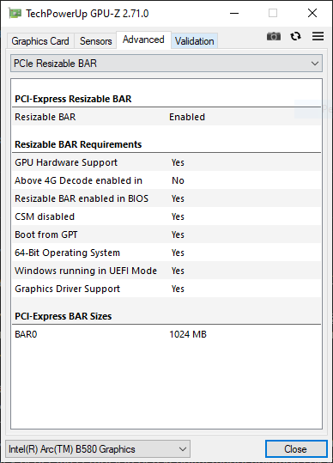Click the 64-Bit Operating System row
The image size is (333, 463).
[166, 253]
